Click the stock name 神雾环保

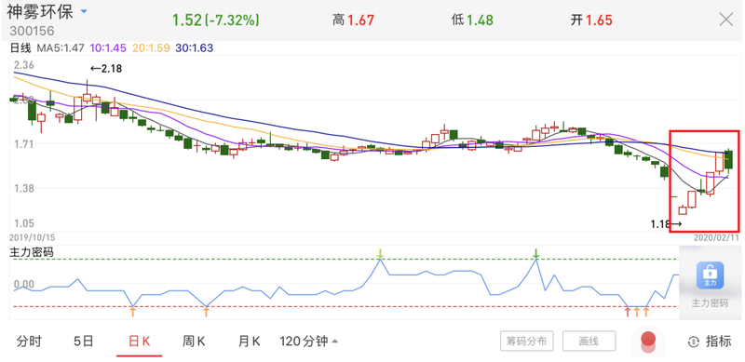coord(40,11)
